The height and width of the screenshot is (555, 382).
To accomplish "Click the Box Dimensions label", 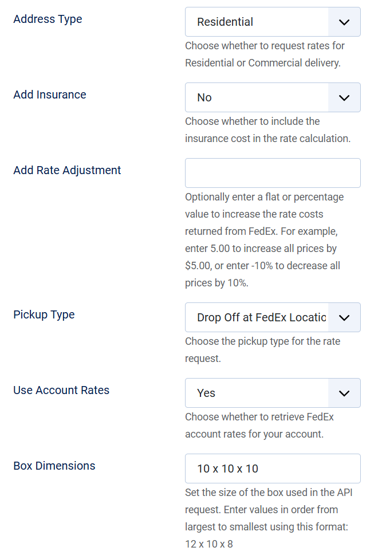I will pyautogui.click(x=54, y=466).
